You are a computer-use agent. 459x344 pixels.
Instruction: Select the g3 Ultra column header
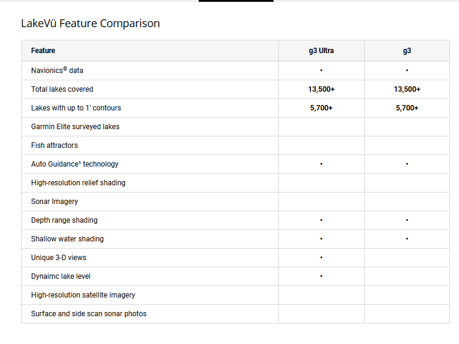pyautogui.click(x=321, y=51)
